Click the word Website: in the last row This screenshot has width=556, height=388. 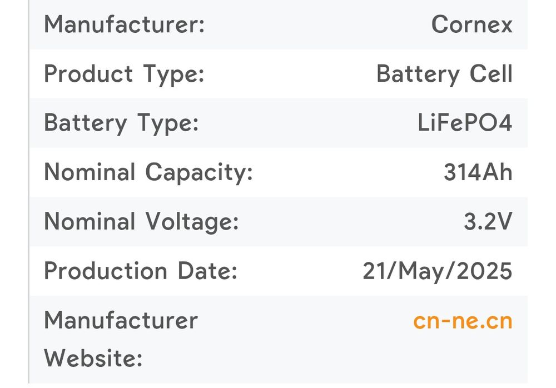93,359
